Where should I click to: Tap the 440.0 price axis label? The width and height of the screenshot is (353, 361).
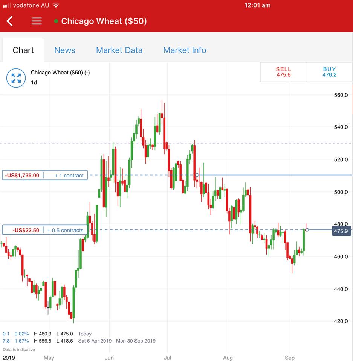[x=341, y=289]
